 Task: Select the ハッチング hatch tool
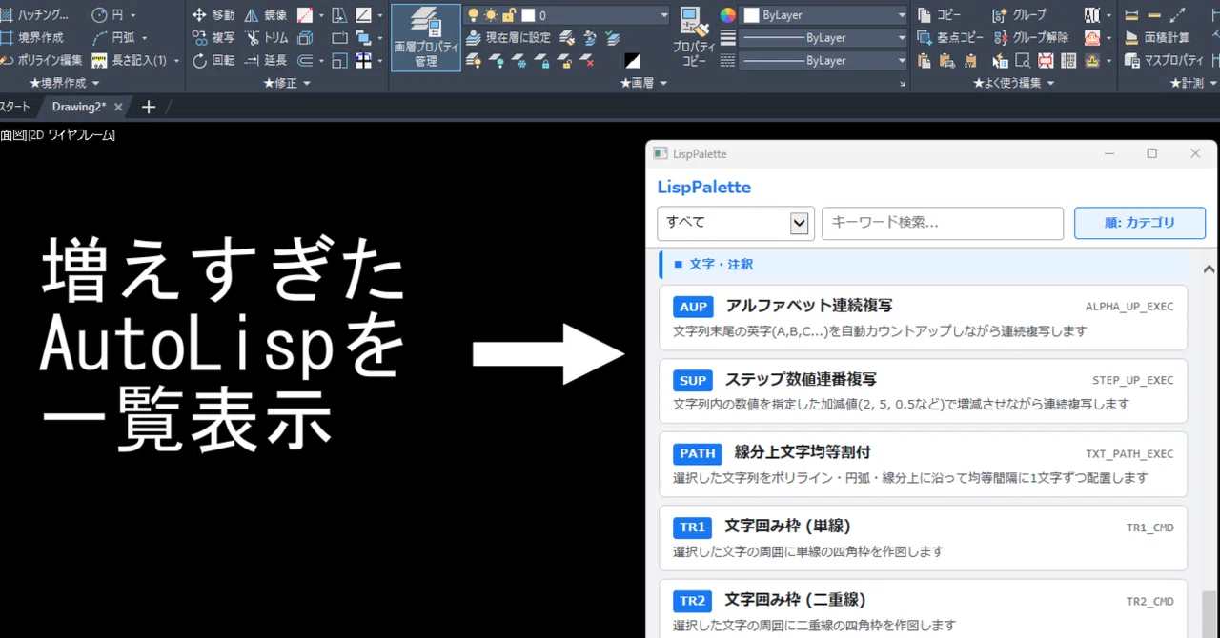coord(34,15)
